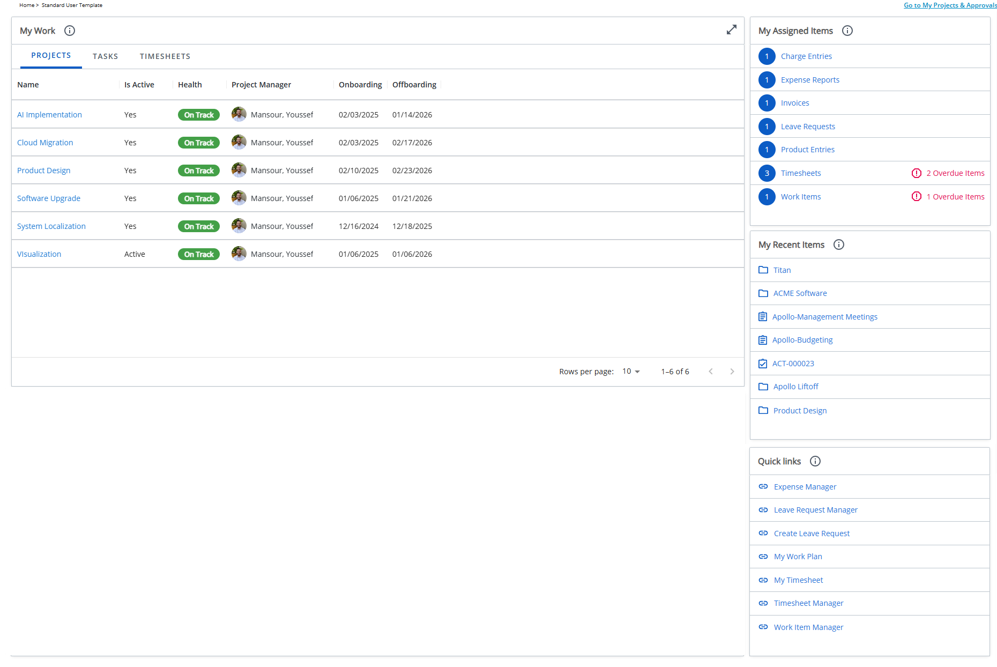Open the Go to My Projects & Approvals link
Viewport: 997px width, 667px height.
tap(950, 5)
